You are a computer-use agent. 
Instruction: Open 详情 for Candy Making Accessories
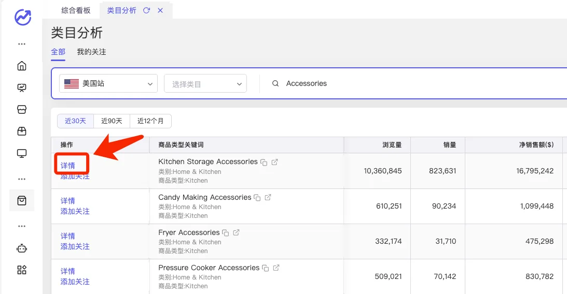click(68, 200)
